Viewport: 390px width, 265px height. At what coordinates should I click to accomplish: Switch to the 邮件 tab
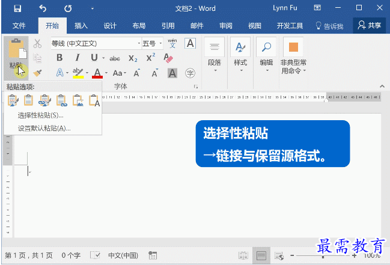tap(197, 26)
